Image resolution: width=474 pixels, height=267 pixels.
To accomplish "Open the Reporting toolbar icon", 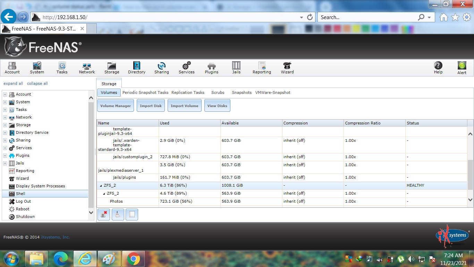I will click(x=262, y=68).
